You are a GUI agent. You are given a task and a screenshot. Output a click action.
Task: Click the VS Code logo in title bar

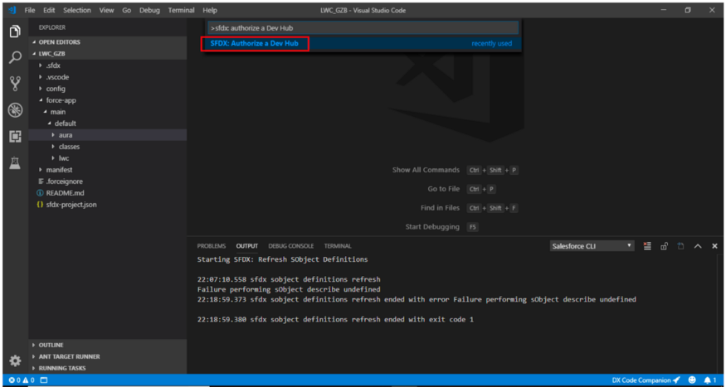12,10
